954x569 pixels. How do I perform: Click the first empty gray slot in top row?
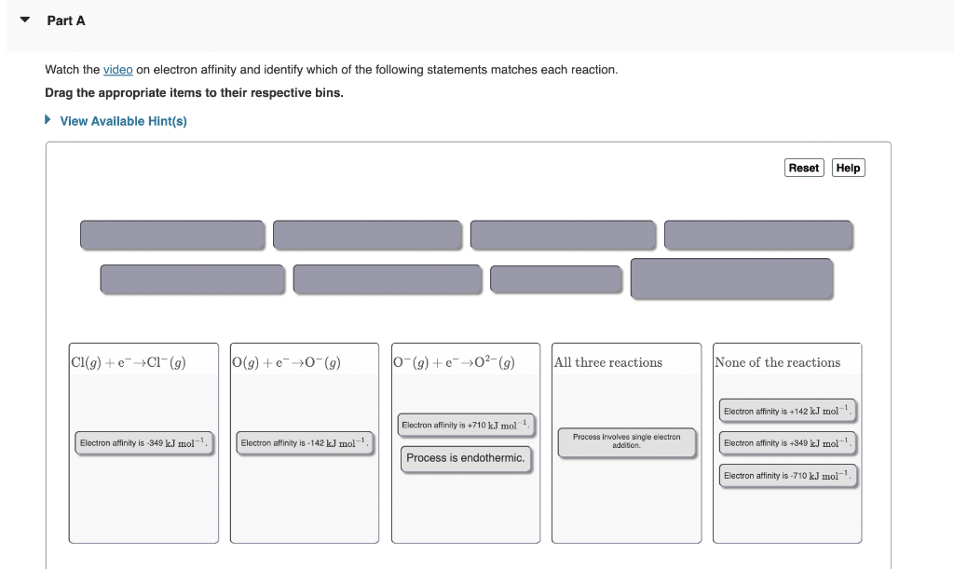tap(172, 235)
